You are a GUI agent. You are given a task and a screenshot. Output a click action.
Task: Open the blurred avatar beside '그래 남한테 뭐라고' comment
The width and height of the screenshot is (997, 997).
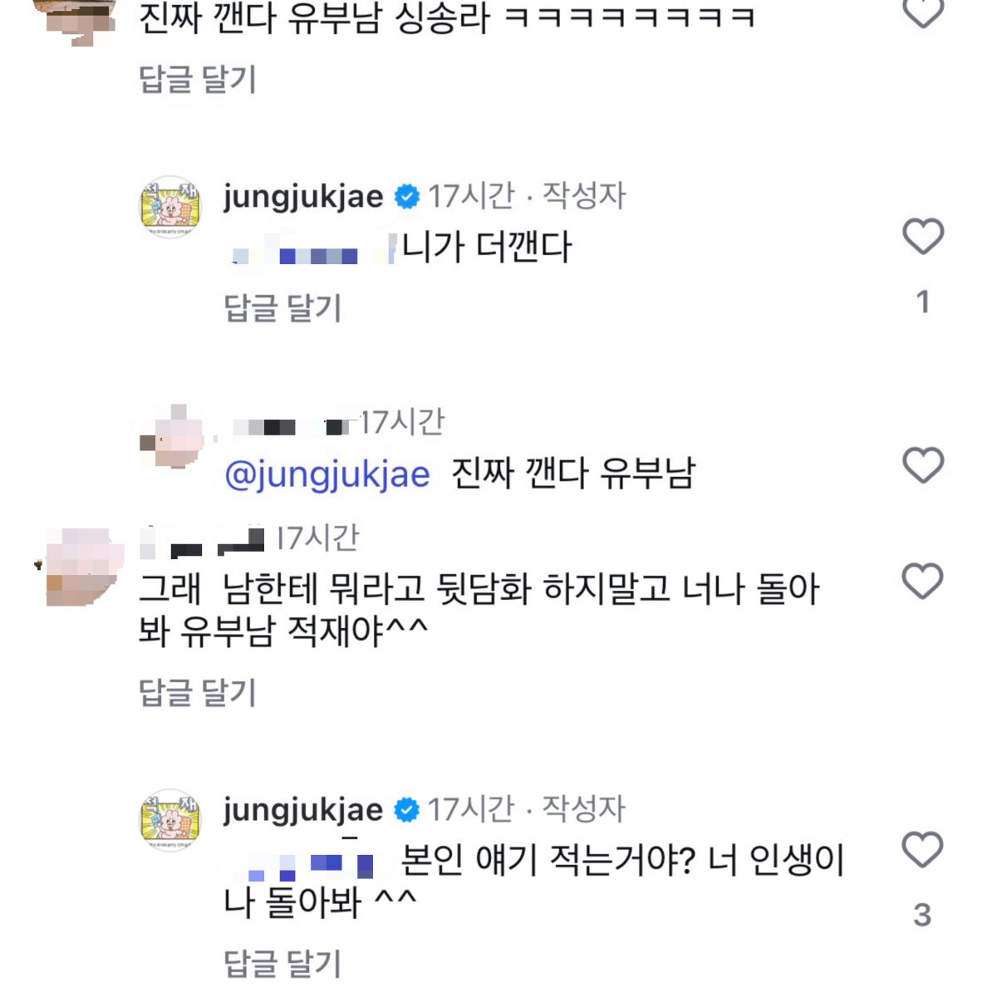81,566
